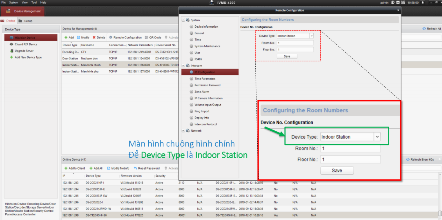Click the Add device button with green plus
This screenshot has height=220, width=442.
pos(69,38)
